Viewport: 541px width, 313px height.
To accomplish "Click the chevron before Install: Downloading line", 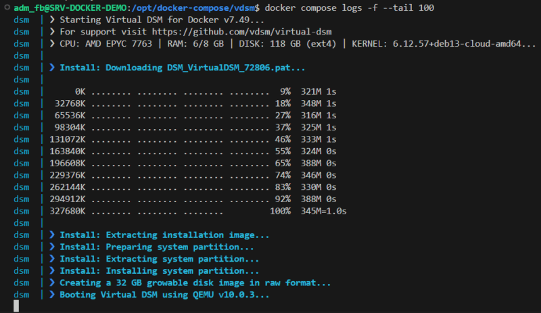I will pos(52,68).
